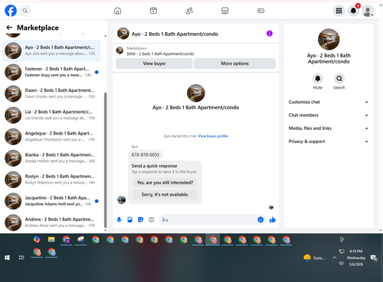The width and height of the screenshot is (383, 282).
Task: Open the Lia Grande conversation
Action: pyautogui.click(x=51, y=115)
